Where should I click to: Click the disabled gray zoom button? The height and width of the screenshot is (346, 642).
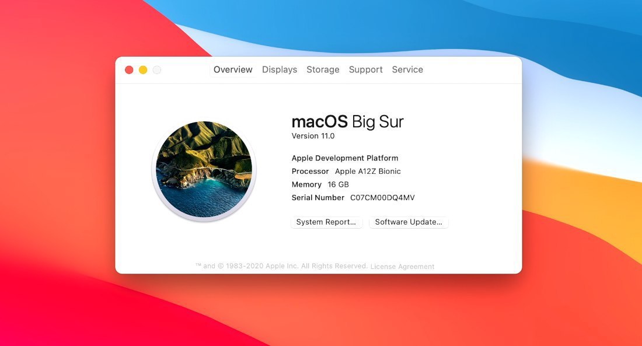(157, 70)
